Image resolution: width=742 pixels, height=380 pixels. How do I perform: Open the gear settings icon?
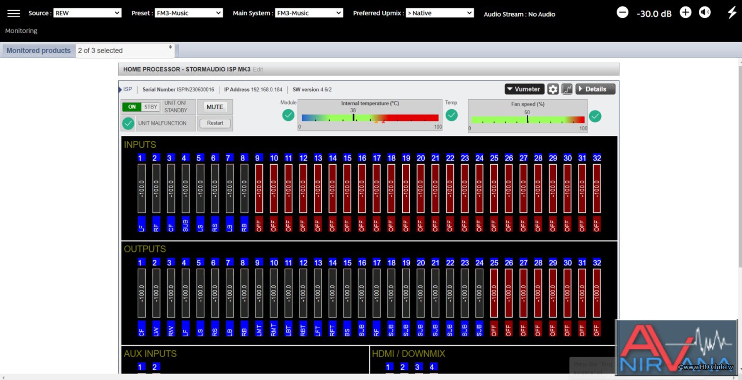pos(553,89)
